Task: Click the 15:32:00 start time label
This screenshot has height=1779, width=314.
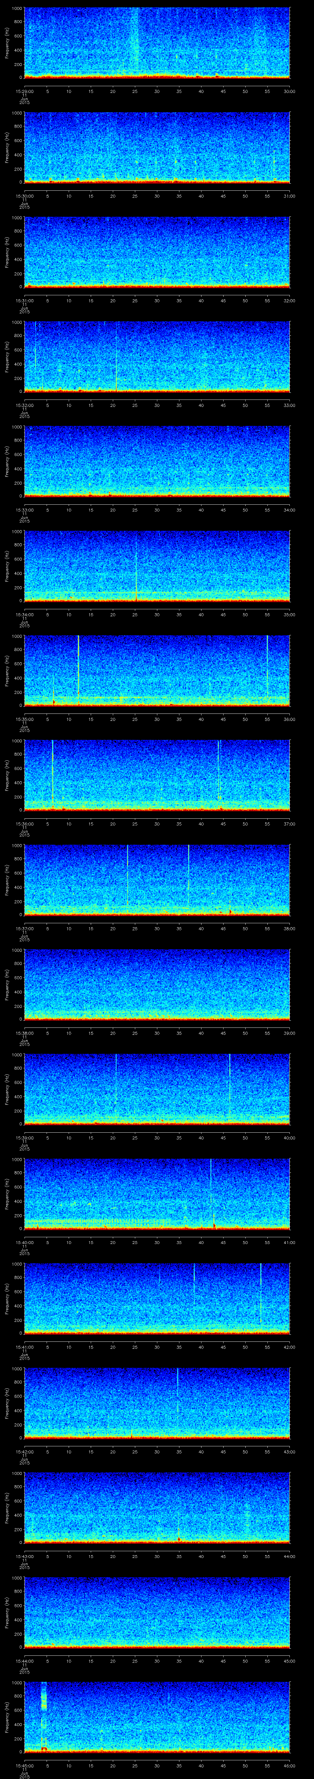Action: [24, 405]
